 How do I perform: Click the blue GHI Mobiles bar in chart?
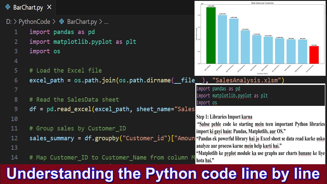[x=222, y=39]
